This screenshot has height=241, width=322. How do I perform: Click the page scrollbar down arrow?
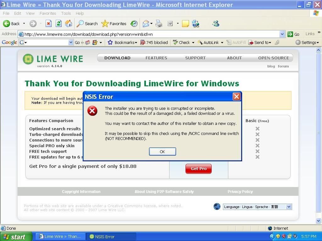pos(318,221)
